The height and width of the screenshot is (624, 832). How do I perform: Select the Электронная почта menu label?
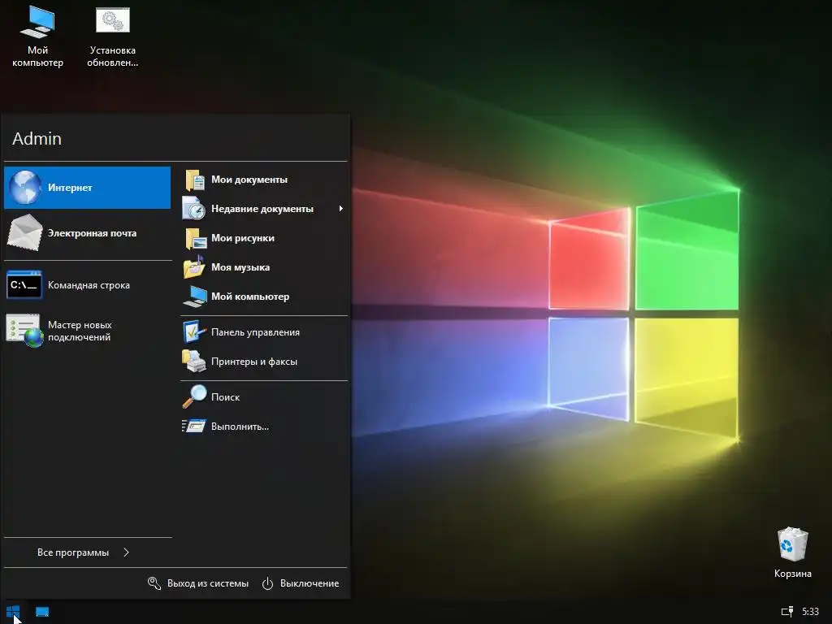92,233
